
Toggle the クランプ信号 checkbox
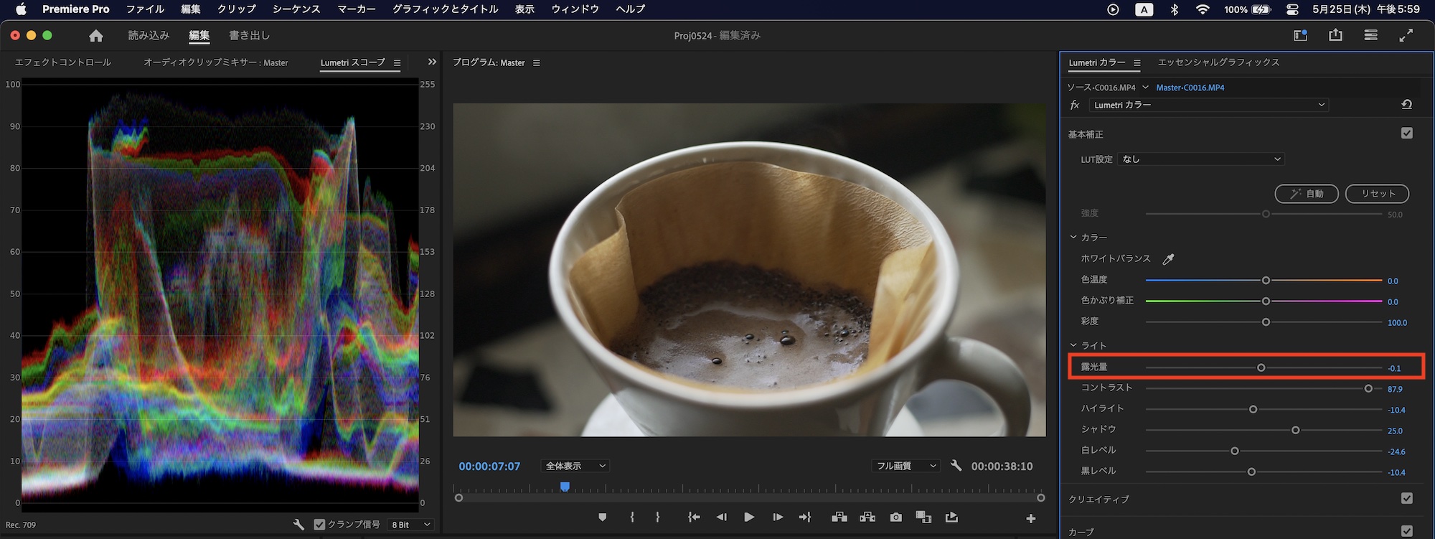319,525
